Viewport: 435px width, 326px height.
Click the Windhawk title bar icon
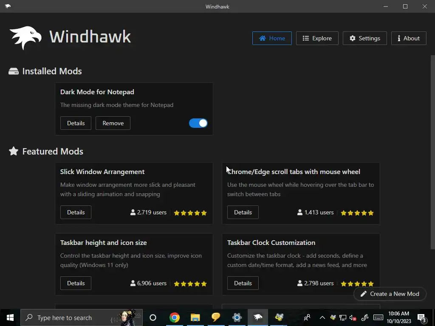coord(8,6)
